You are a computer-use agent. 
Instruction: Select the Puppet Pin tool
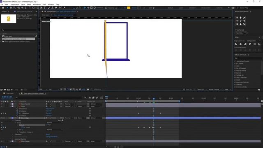pos(64,8)
